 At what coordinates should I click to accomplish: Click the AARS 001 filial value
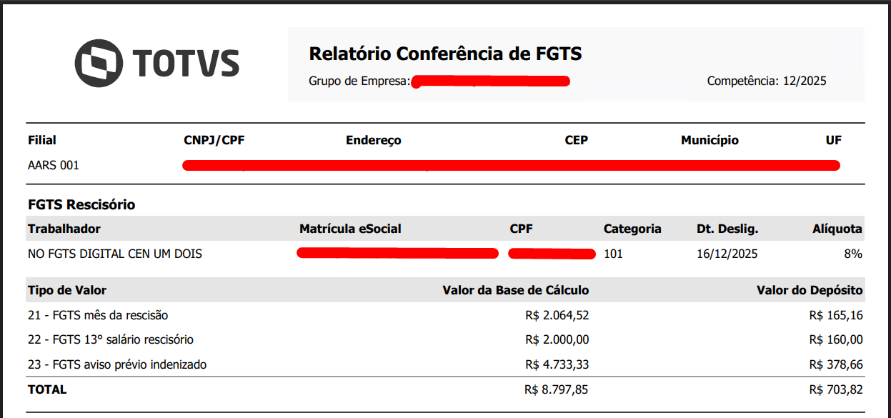(54, 165)
